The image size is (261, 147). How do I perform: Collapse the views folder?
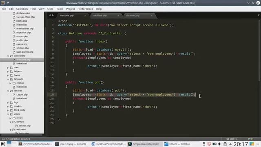[8, 114]
